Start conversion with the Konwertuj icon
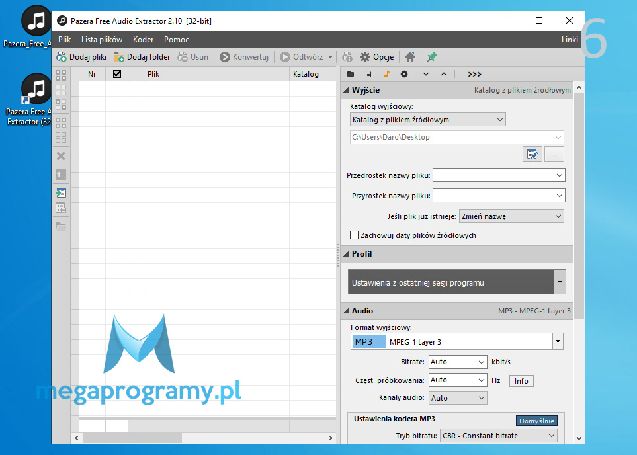The width and height of the screenshot is (637, 455). tap(225, 57)
